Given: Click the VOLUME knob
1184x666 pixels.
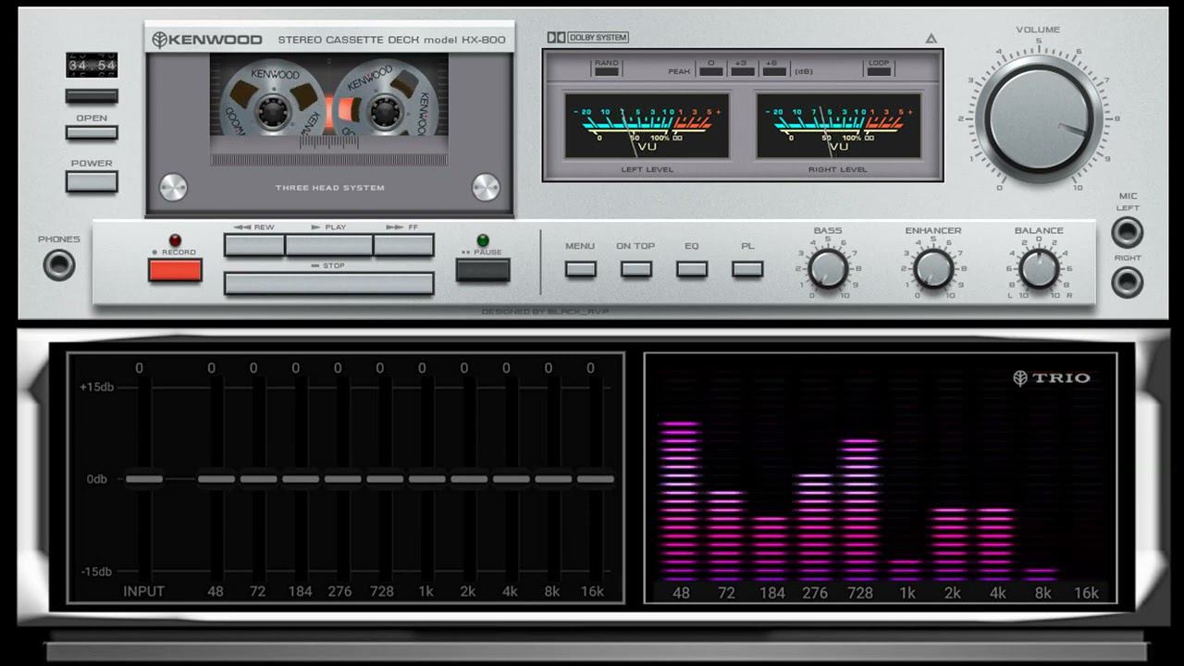Looking at the screenshot, I should pyautogui.click(x=1038, y=117).
